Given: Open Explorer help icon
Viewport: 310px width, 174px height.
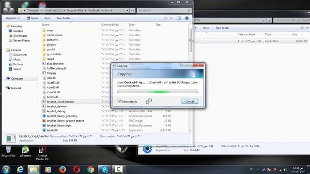Looking at the screenshot, I should coord(186,18).
